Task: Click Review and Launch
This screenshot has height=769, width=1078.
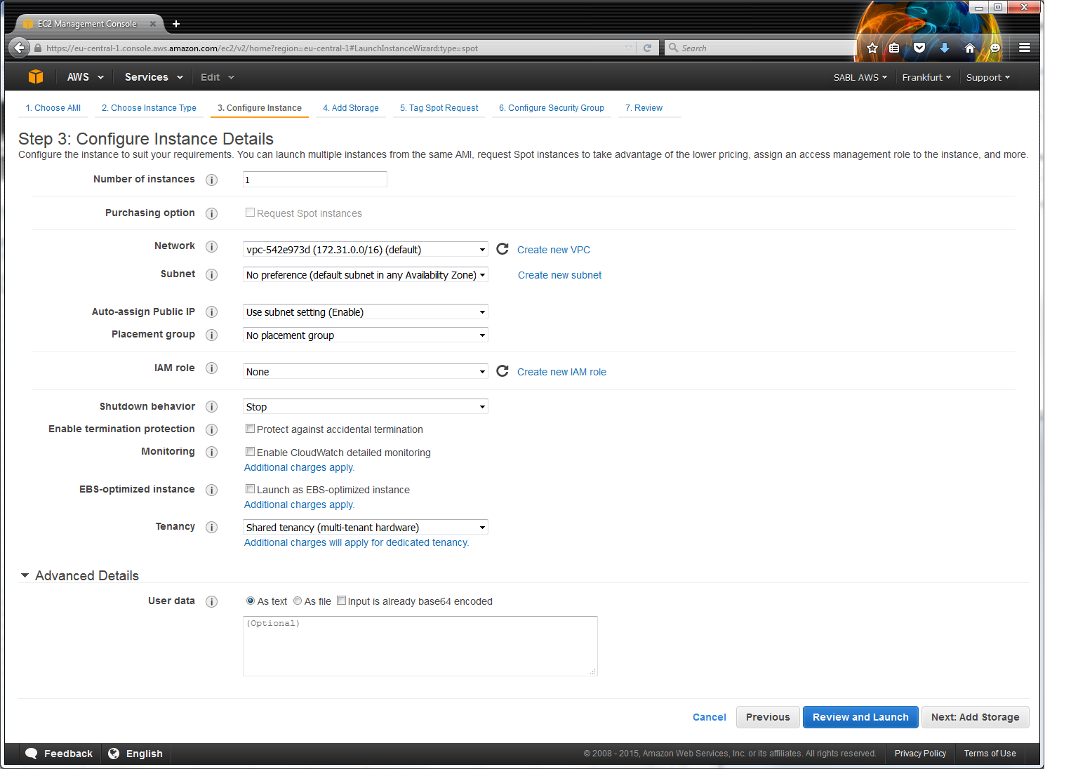Action: click(x=860, y=716)
